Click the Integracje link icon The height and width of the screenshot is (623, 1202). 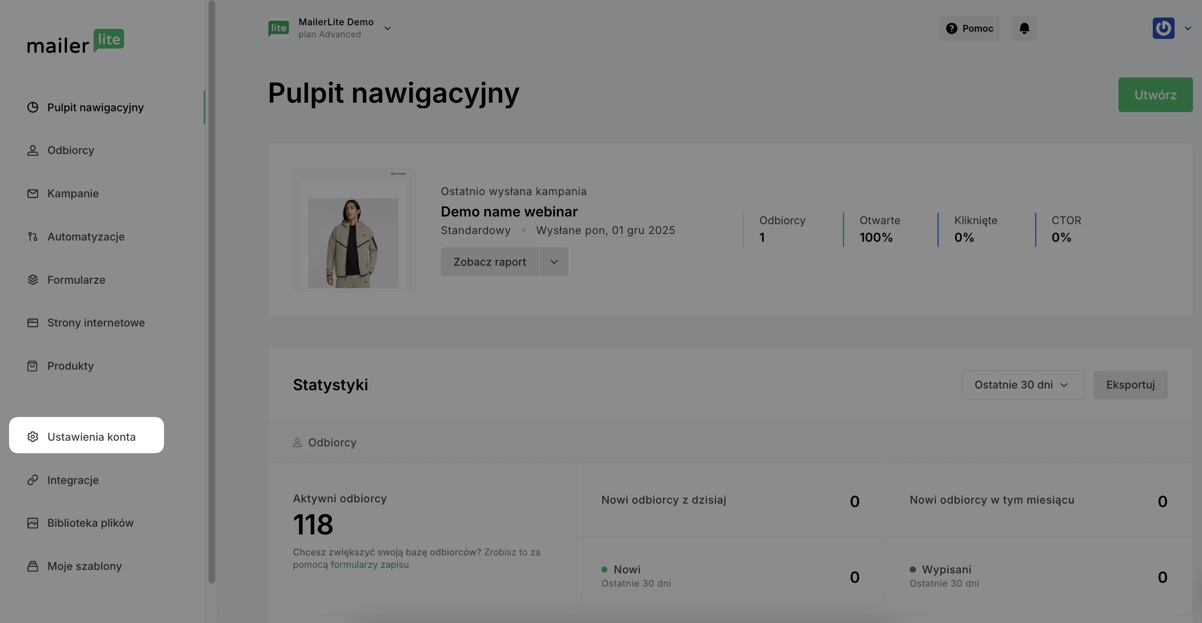(x=33, y=481)
